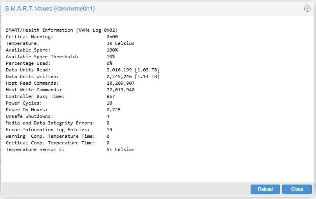Click the Controller Busy Time value 867

click(111, 96)
